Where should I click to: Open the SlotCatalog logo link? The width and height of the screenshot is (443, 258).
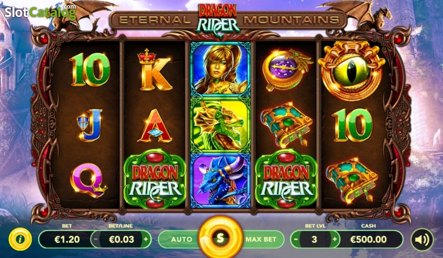click(x=40, y=12)
